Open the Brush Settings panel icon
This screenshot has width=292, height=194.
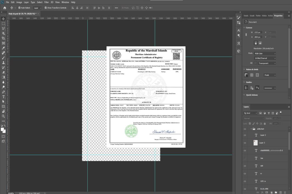239,18
